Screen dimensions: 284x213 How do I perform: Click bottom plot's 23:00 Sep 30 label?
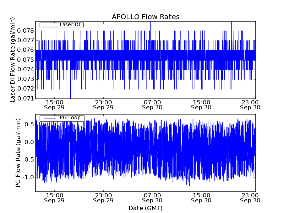pos(250,198)
